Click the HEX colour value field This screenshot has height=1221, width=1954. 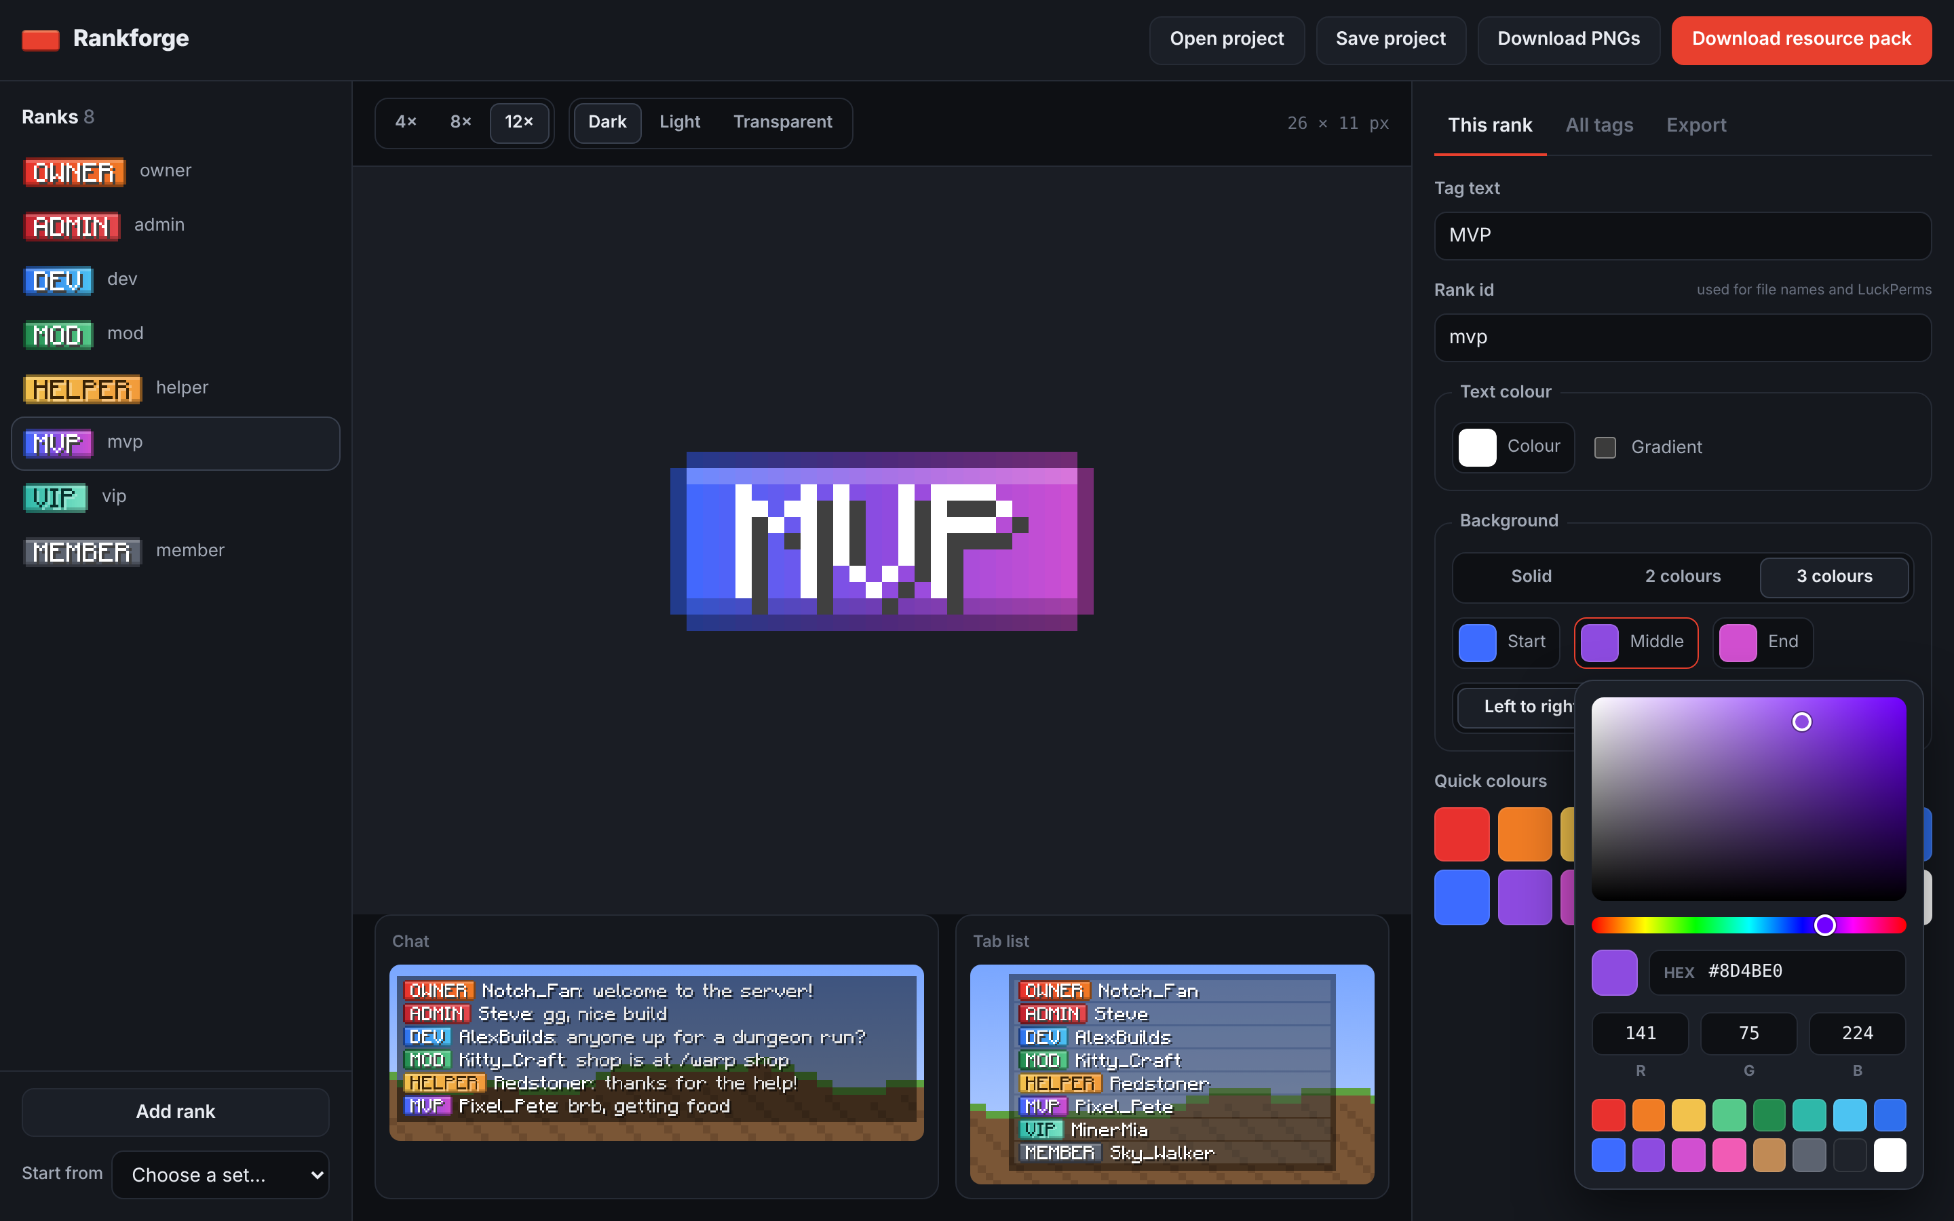1776,972
